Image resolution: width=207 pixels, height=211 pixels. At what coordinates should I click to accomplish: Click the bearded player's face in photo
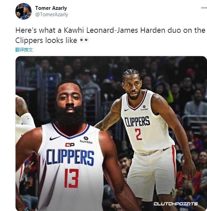coord(70,102)
